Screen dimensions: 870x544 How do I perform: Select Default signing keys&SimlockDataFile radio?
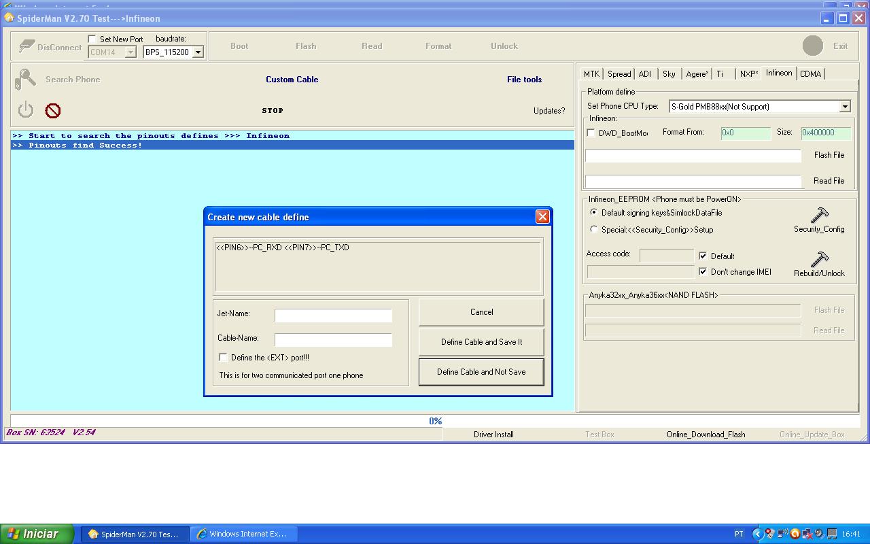(593, 212)
